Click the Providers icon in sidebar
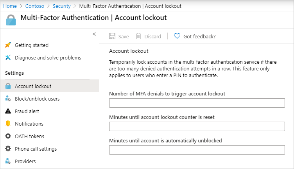The image size is (294, 169). 8,161
